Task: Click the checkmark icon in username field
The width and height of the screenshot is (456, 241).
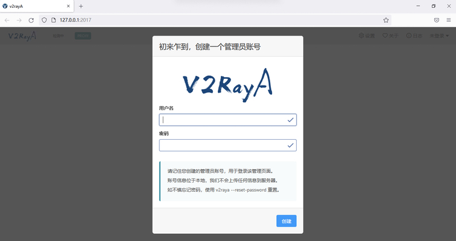Action: coord(290,120)
